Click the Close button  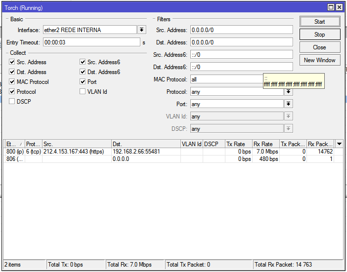pyautogui.click(x=320, y=47)
